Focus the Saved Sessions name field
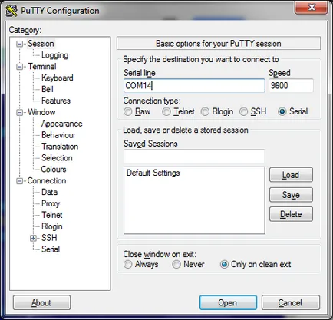The image size is (333, 320). 194,156
